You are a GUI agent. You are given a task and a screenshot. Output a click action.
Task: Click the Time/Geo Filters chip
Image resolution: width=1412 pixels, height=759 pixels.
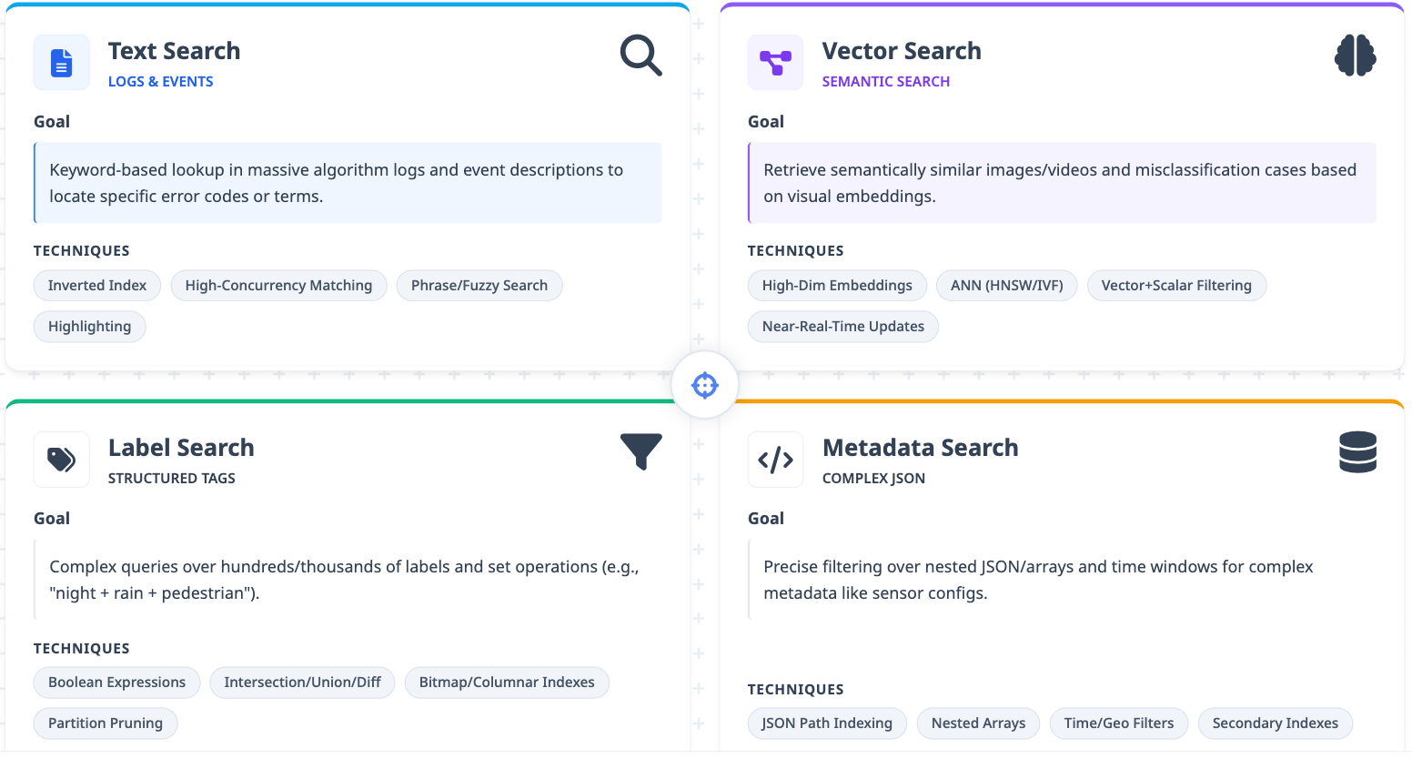1118,724
